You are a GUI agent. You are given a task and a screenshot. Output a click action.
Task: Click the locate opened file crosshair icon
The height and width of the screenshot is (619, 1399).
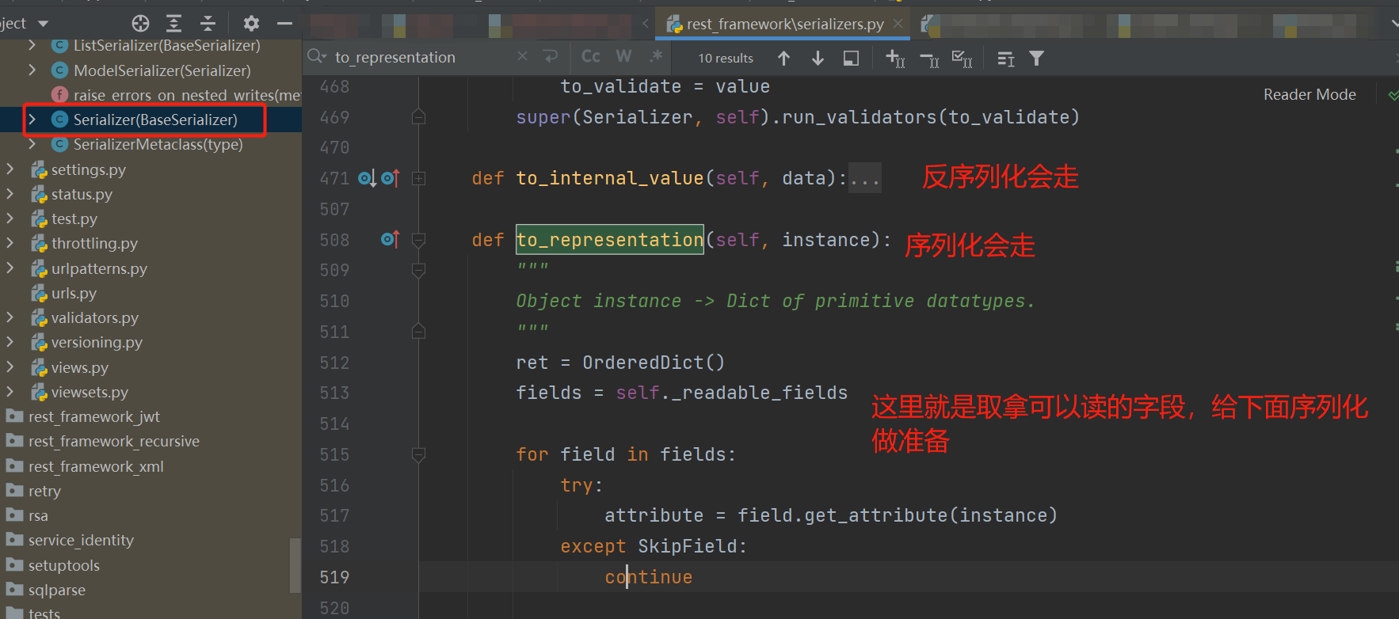(x=140, y=23)
